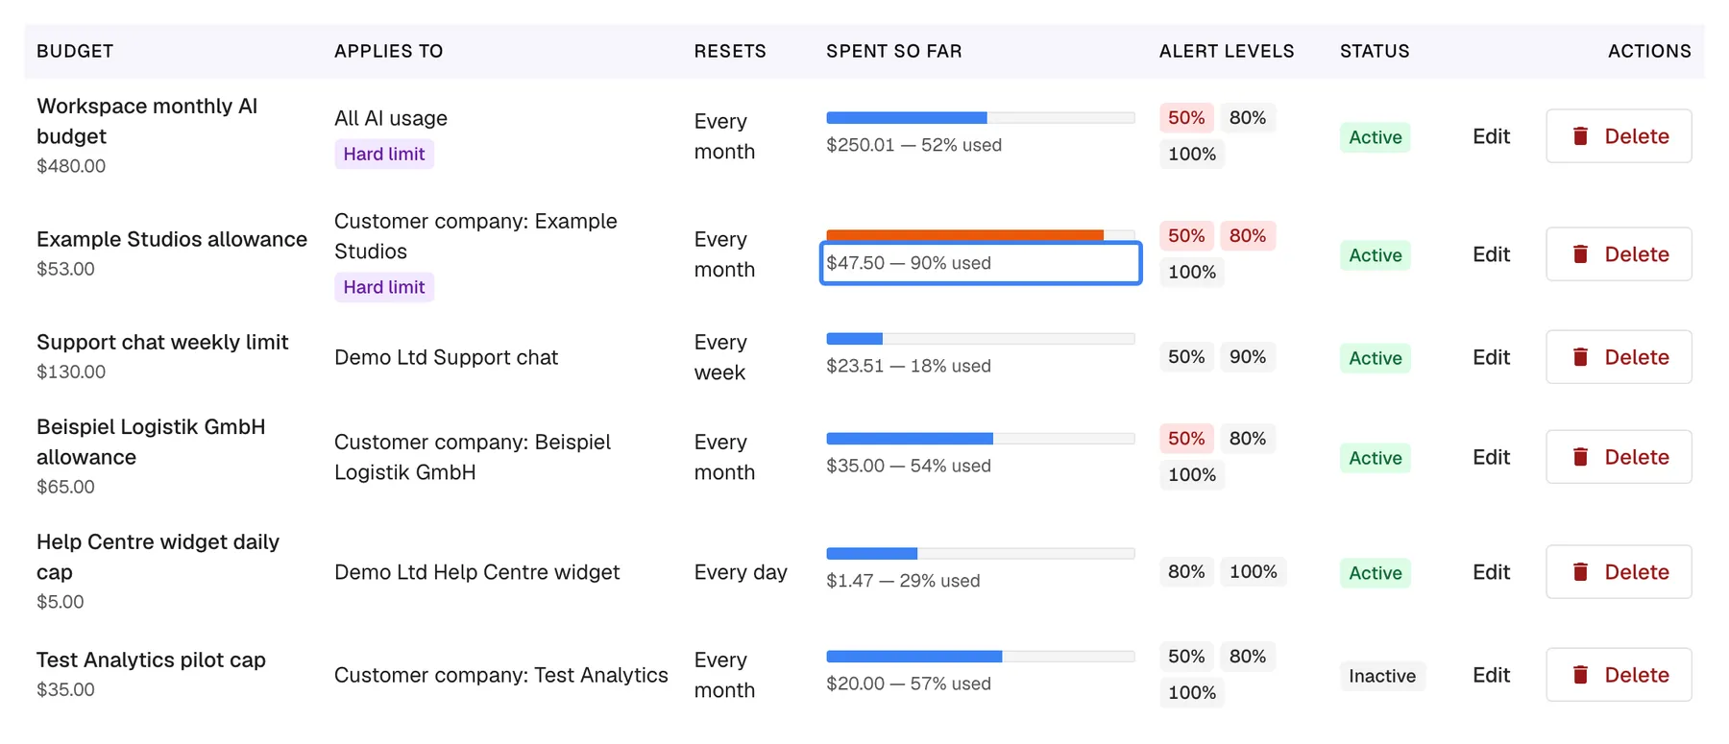1729x744 pixels.
Task: Click trash icon in Beispiel Logistik GmbH row
Action: [x=1580, y=457]
